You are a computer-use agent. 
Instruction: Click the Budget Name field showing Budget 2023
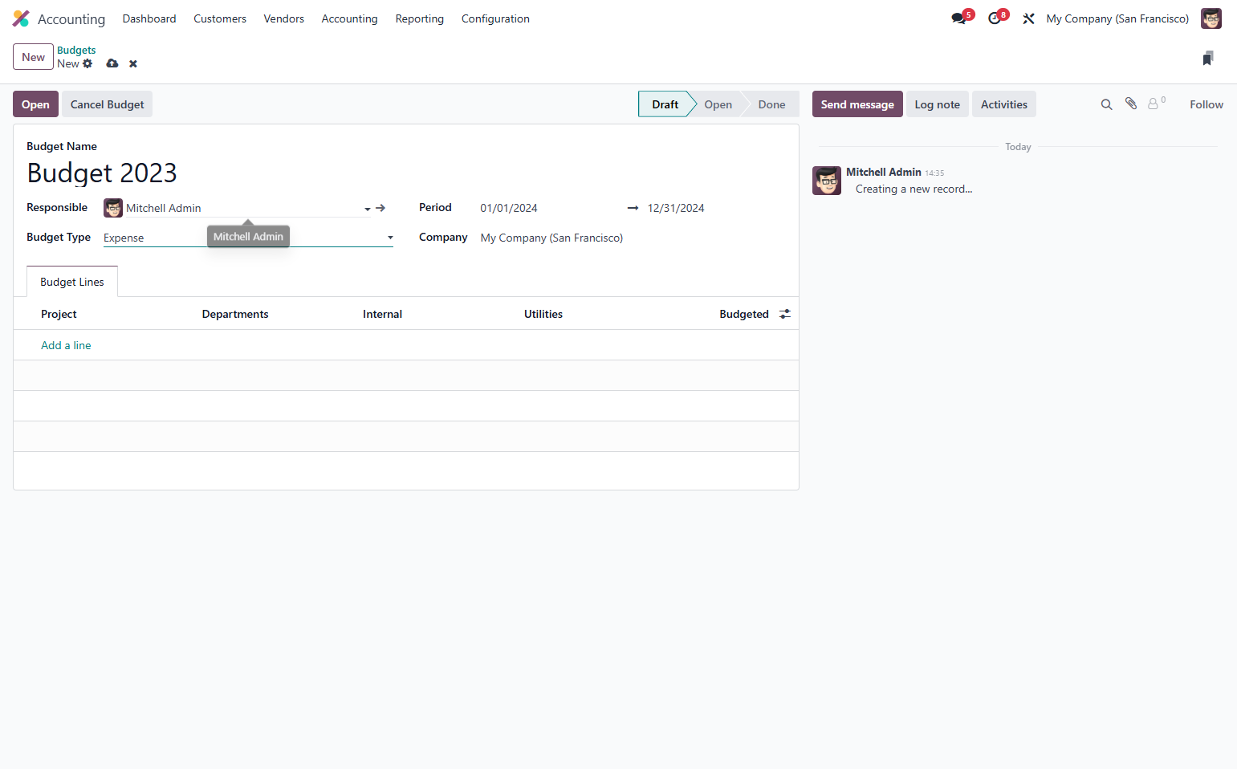coord(405,173)
